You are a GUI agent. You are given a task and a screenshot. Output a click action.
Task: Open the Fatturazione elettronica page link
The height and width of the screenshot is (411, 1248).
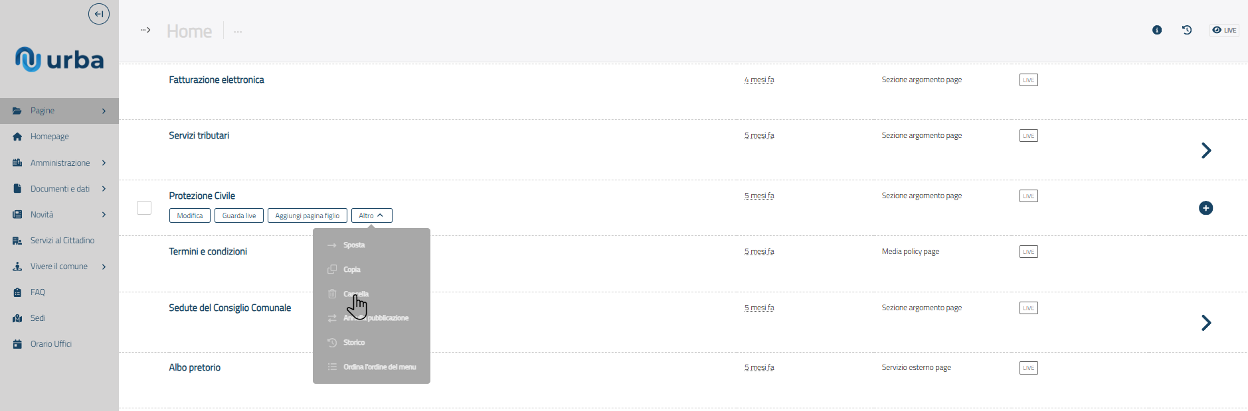click(x=217, y=80)
